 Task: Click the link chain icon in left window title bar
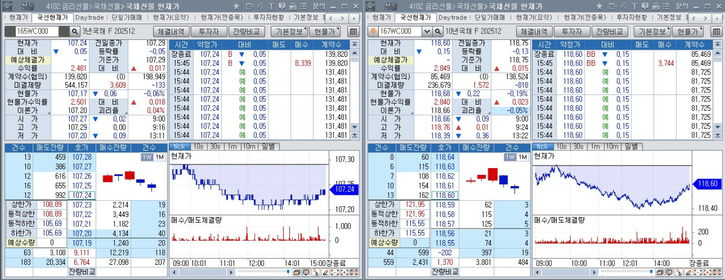(x=260, y=7)
